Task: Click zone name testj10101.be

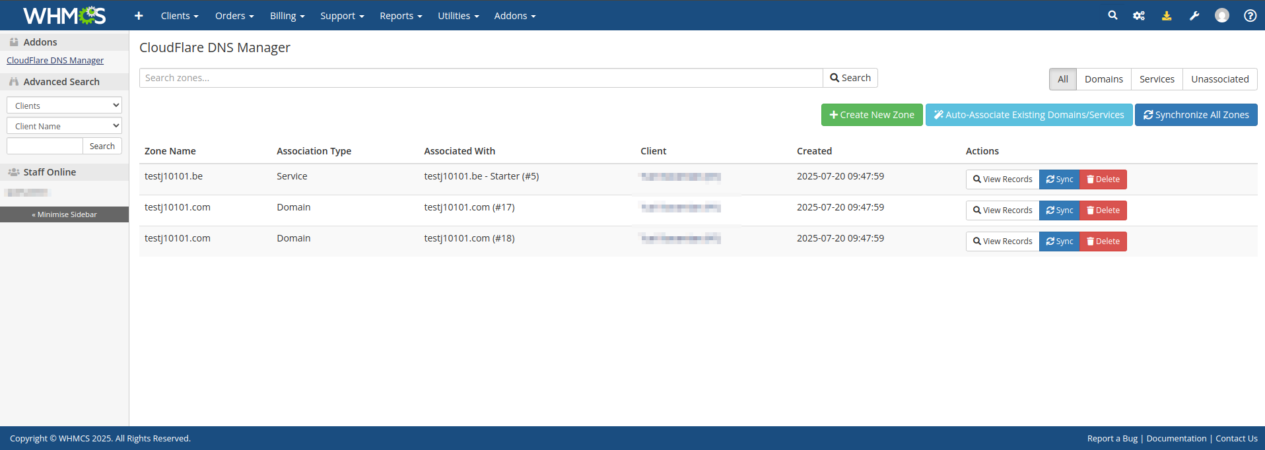Action: pos(174,176)
